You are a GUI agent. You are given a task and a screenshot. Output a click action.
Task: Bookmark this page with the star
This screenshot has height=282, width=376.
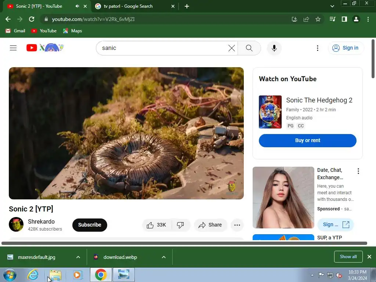(318, 19)
